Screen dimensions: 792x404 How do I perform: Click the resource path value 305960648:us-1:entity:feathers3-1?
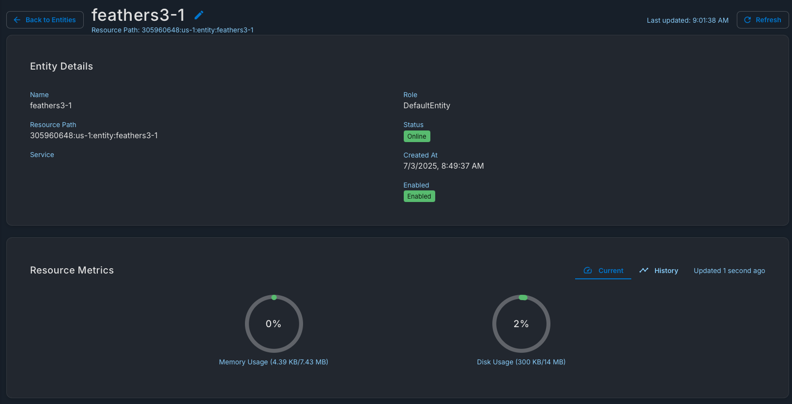pyautogui.click(x=94, y=135)
